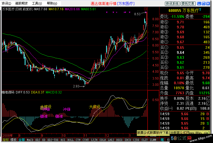
Task: Click the 瞄准源码 indicator name
Action: [8, 92]
